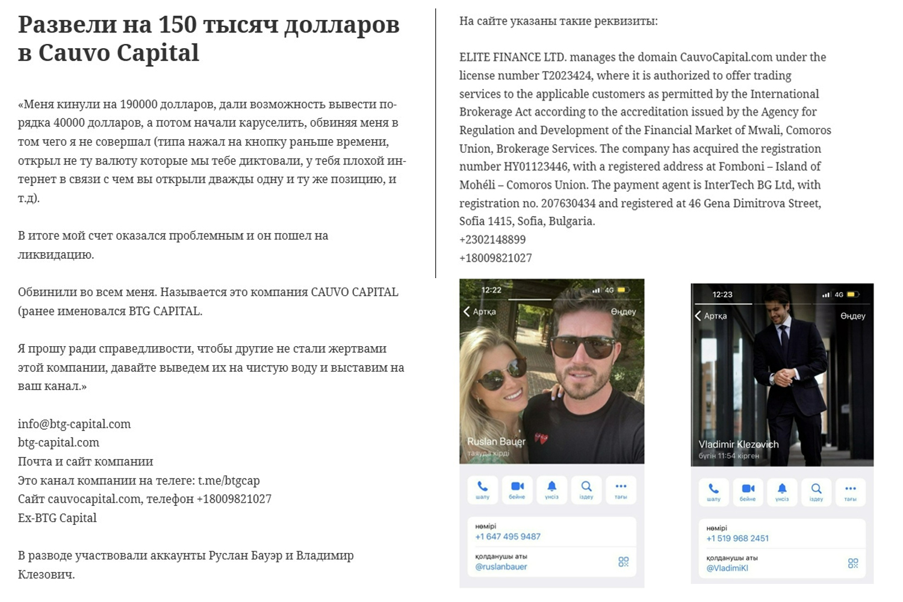Viewport: 903px width, 602px height.
Task: Tap Өңдеу in Vladimir Klezovich profile
Action: pyautogui.click(x=853, y=315)
